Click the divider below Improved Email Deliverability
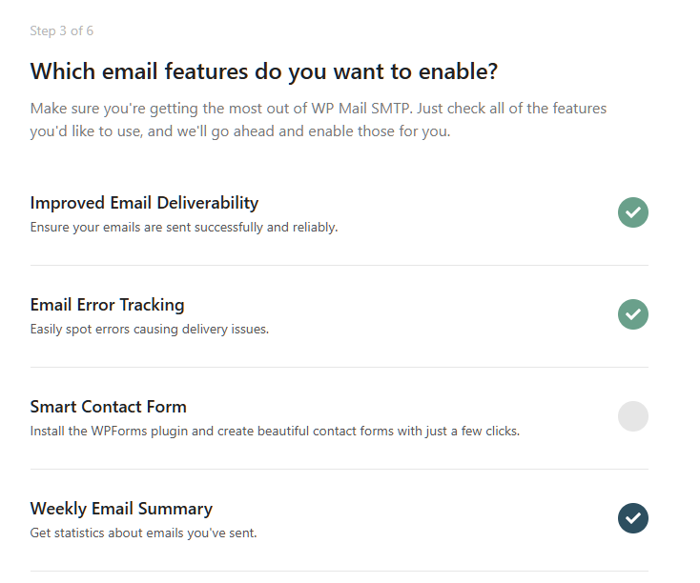The height and width of the screenshot is (583, 700). click(339, 265)
